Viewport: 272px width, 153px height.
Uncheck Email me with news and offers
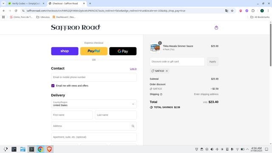[53, 86]
